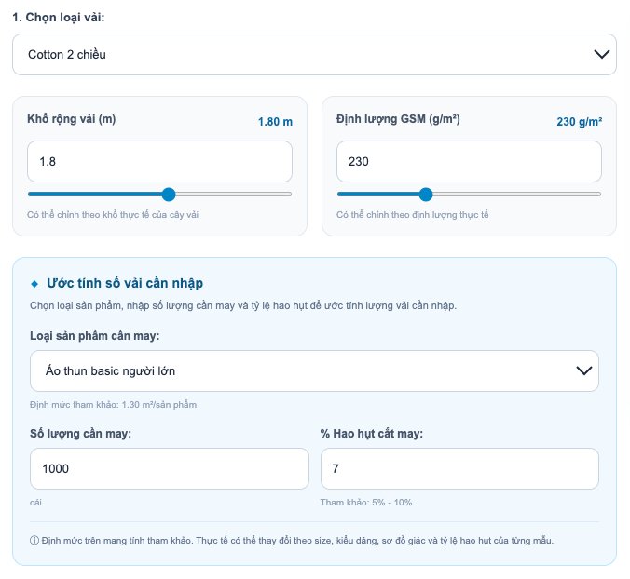Click the Tham khảo: 5% - 10% hint text
The width and height of the screenshot is (630, 579).
[x=366, y=503]
